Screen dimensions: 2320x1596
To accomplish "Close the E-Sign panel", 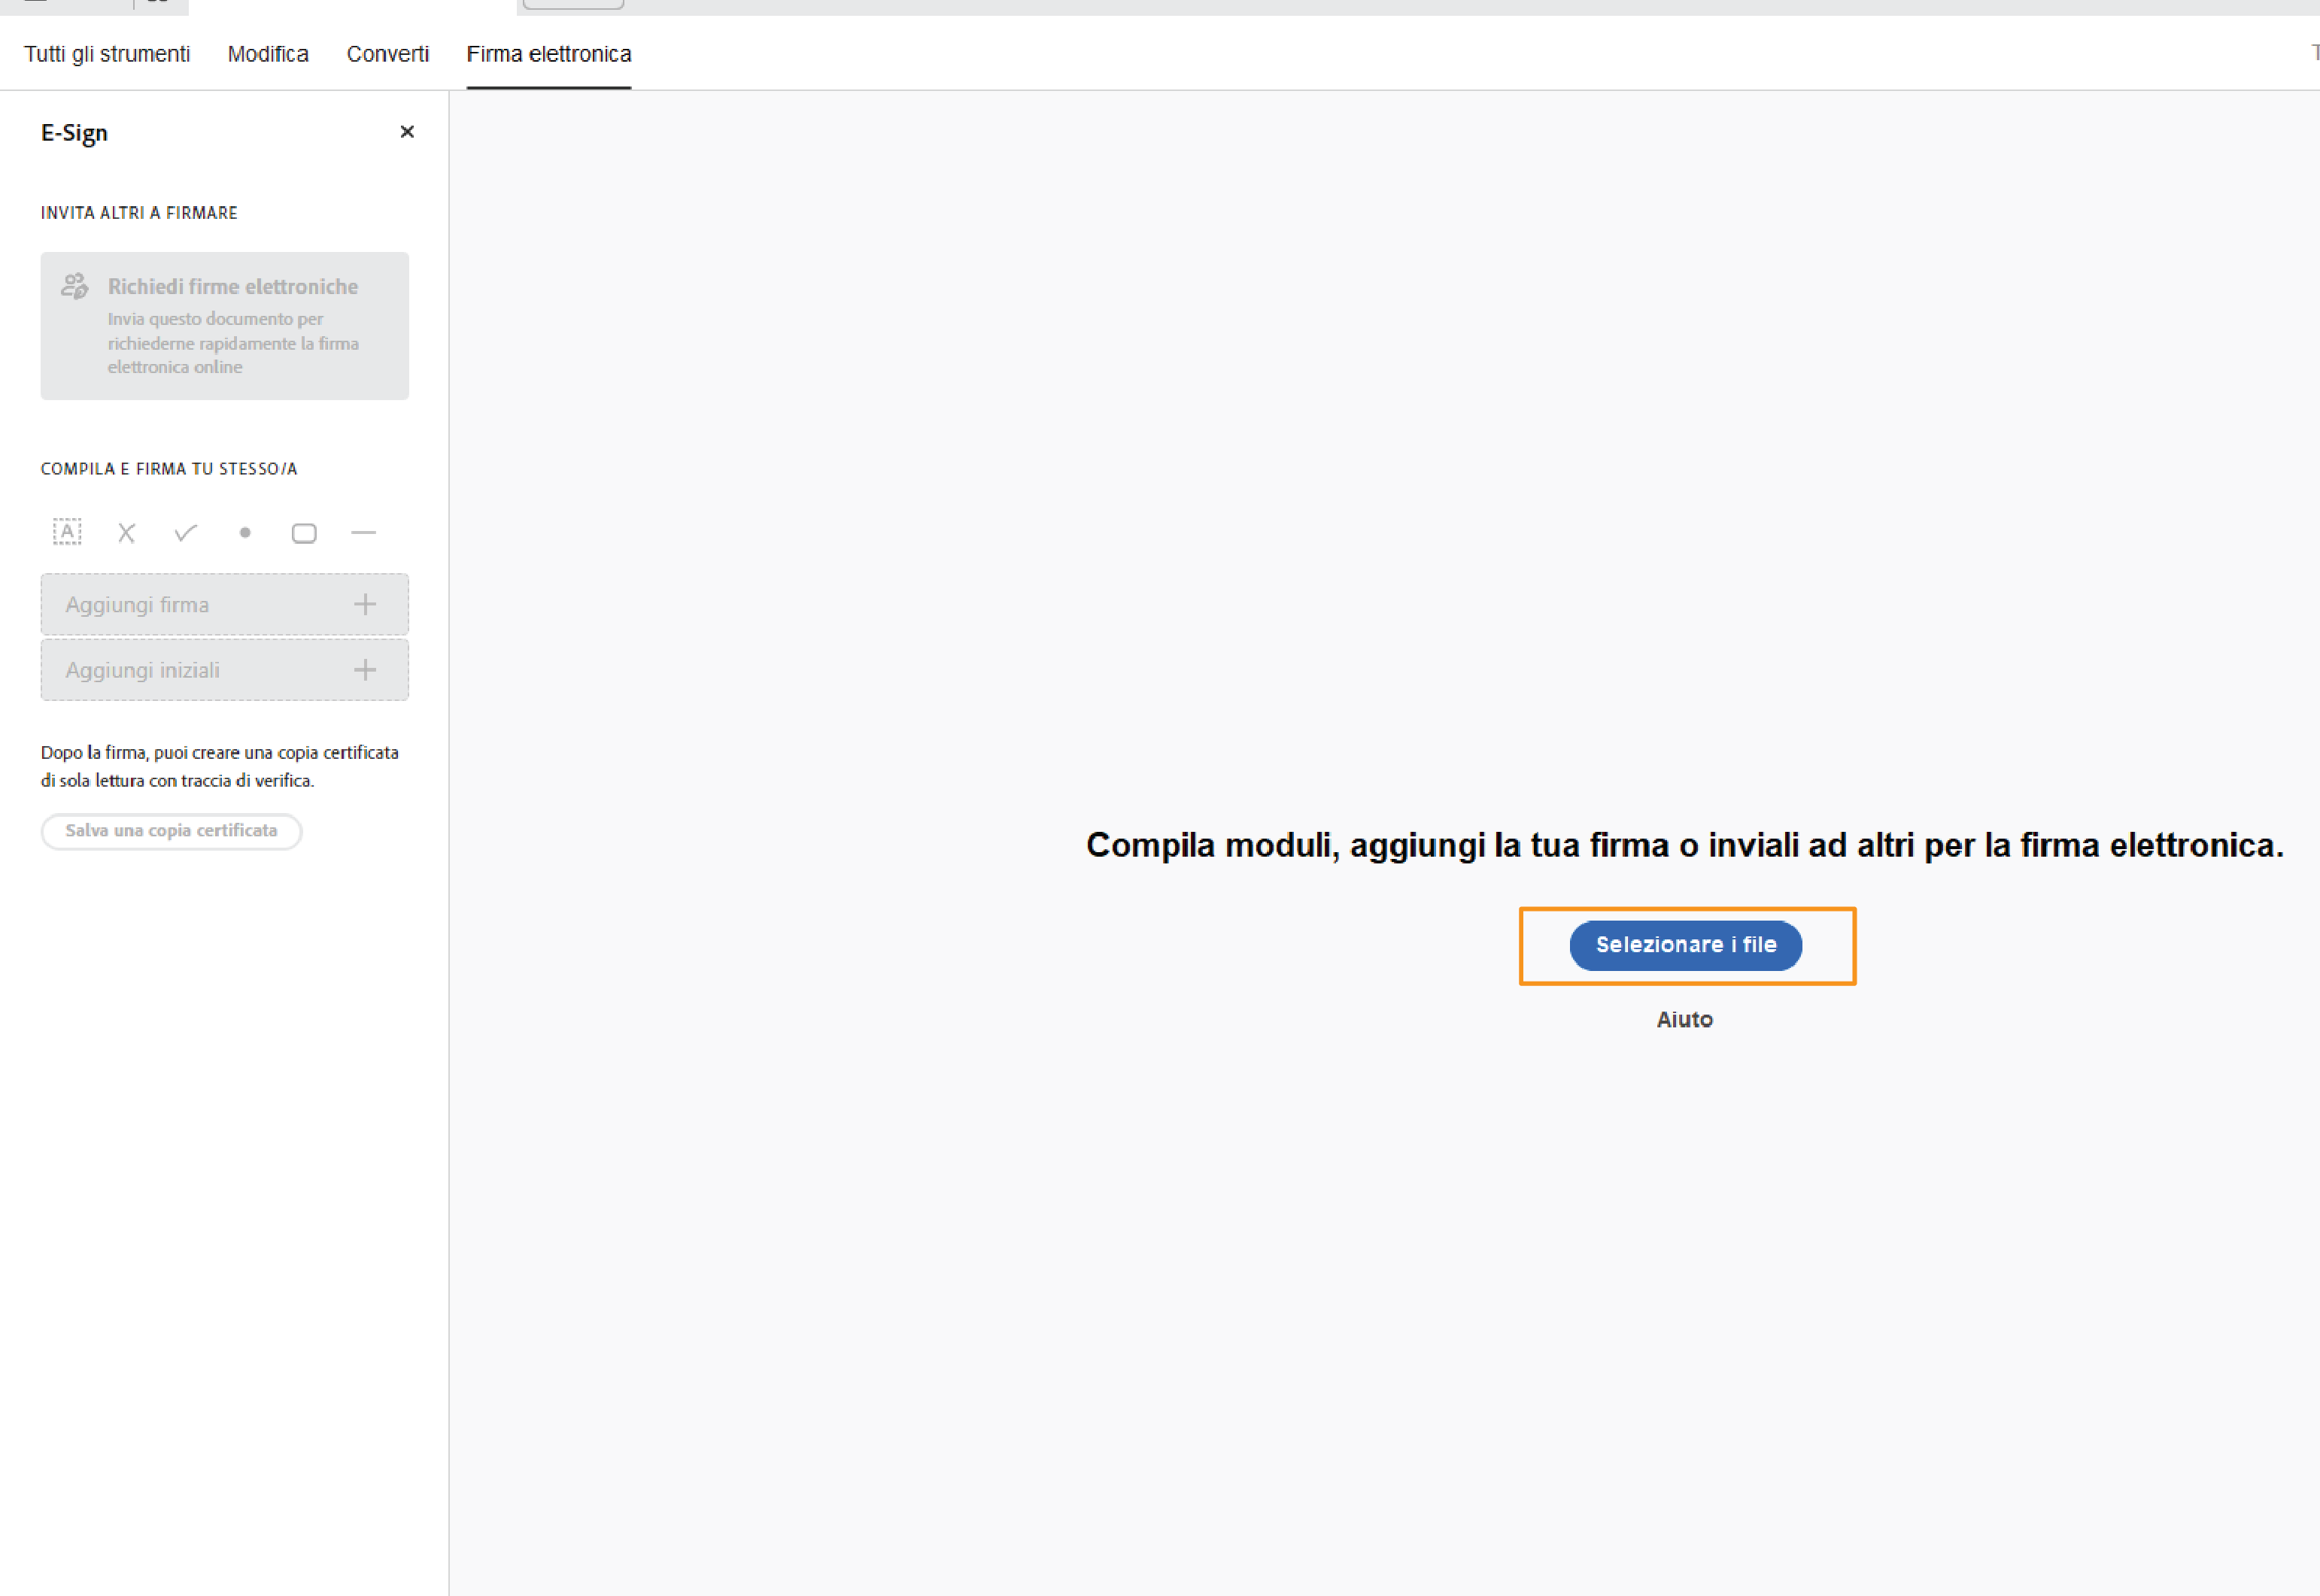I will 407,132.
